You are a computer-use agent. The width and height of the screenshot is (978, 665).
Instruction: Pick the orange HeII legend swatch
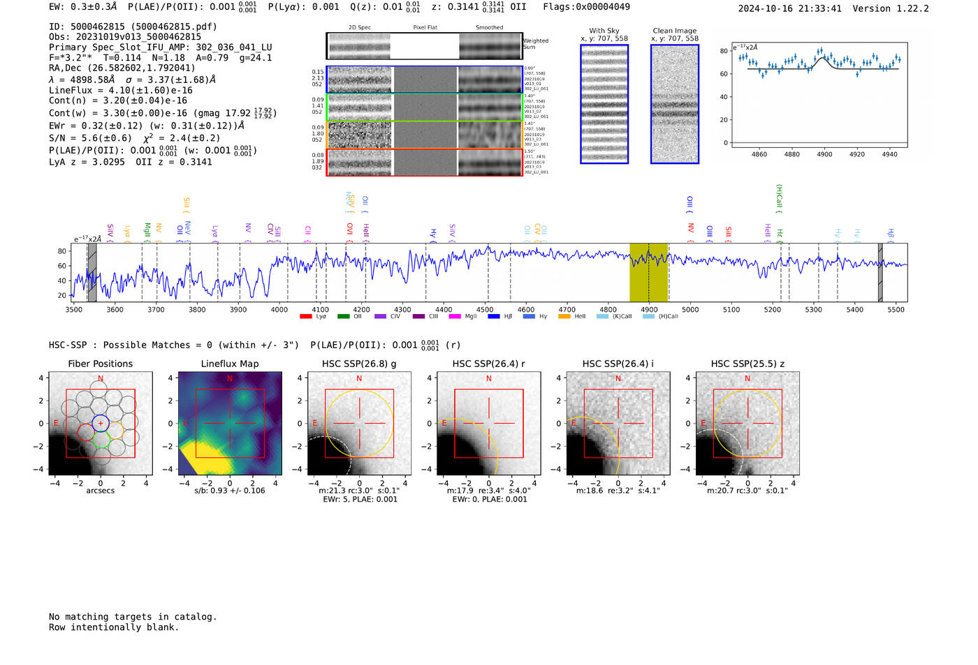point(564,317)
